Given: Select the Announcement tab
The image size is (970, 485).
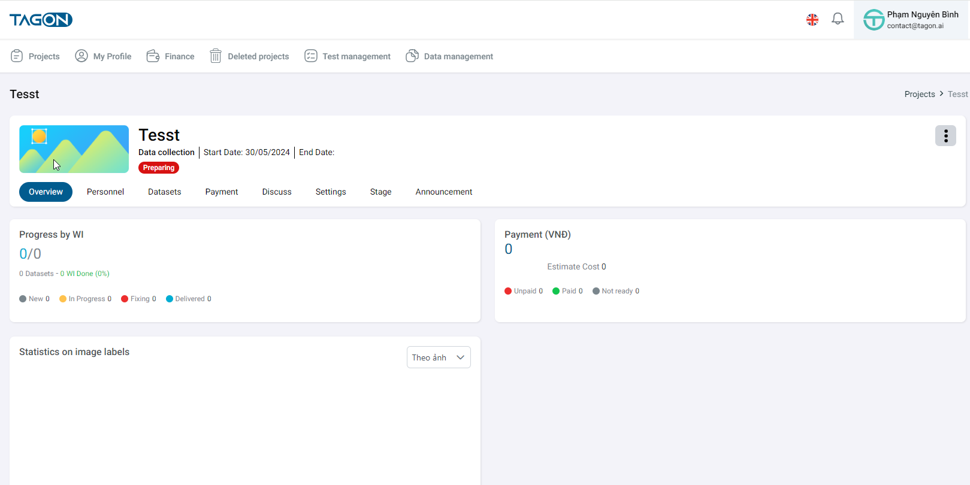Looking at the screenshot, I should tap(443, 192).
